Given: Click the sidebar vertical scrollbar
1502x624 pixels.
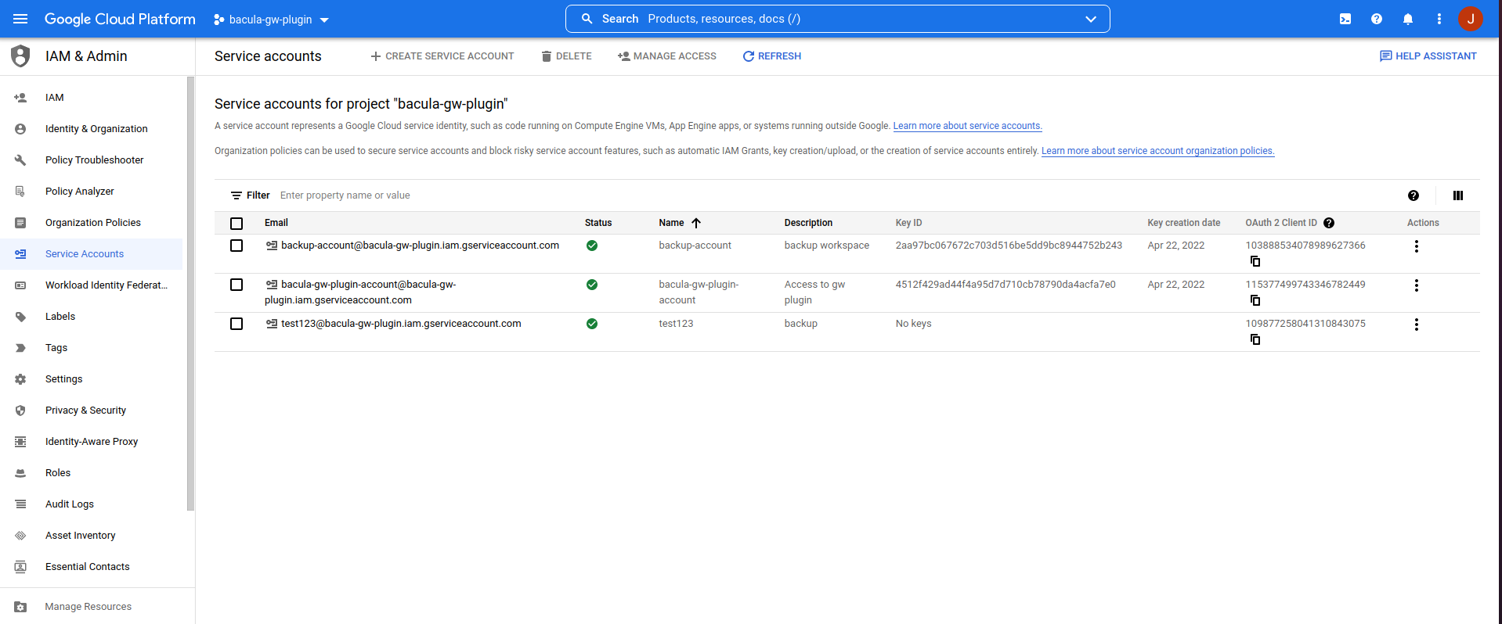Looking at the screenshot, I should (x=190, y=294).
